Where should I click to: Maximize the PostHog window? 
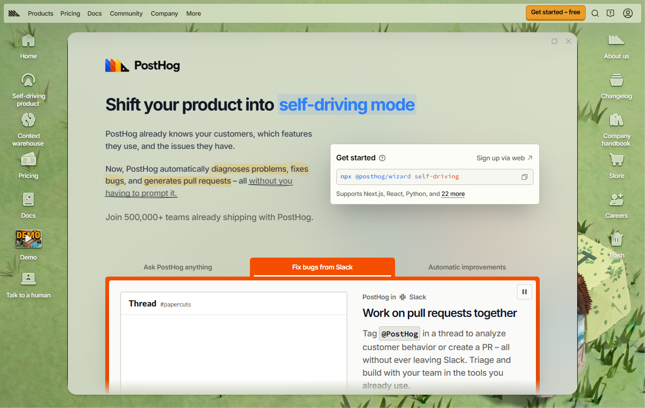(554, 41)
